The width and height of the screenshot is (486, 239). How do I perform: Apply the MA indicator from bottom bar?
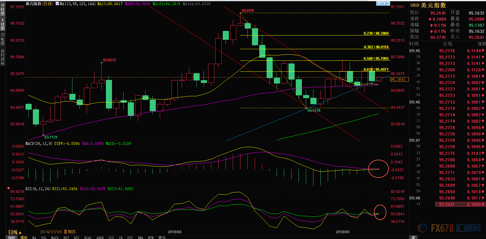[x=34, y=237]
